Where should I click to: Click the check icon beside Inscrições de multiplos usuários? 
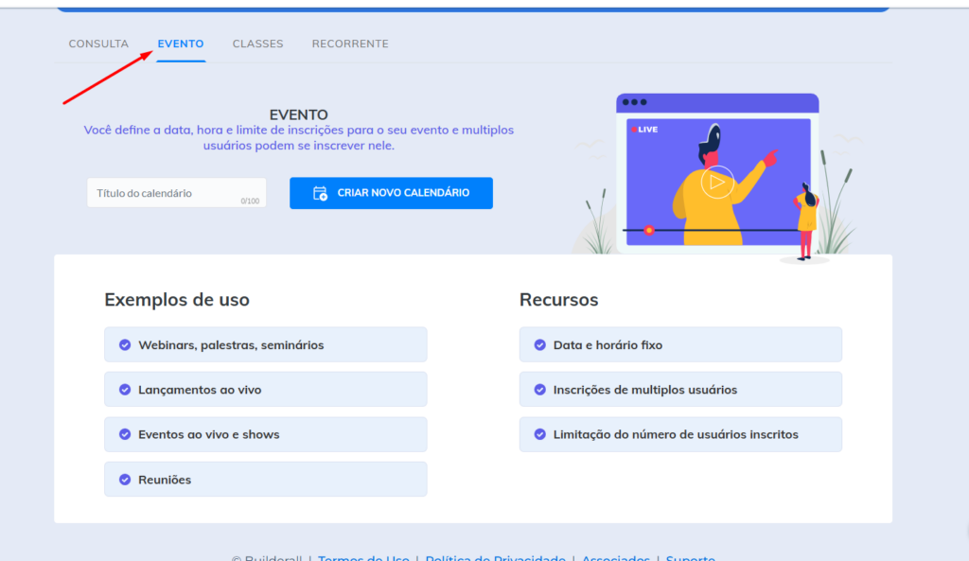[x=540, y=390]
